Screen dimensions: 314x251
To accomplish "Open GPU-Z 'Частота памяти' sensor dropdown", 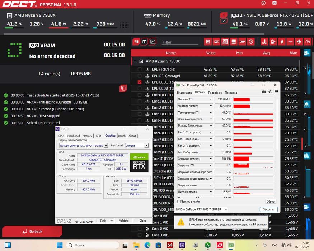I will click(x=211, y=106).
